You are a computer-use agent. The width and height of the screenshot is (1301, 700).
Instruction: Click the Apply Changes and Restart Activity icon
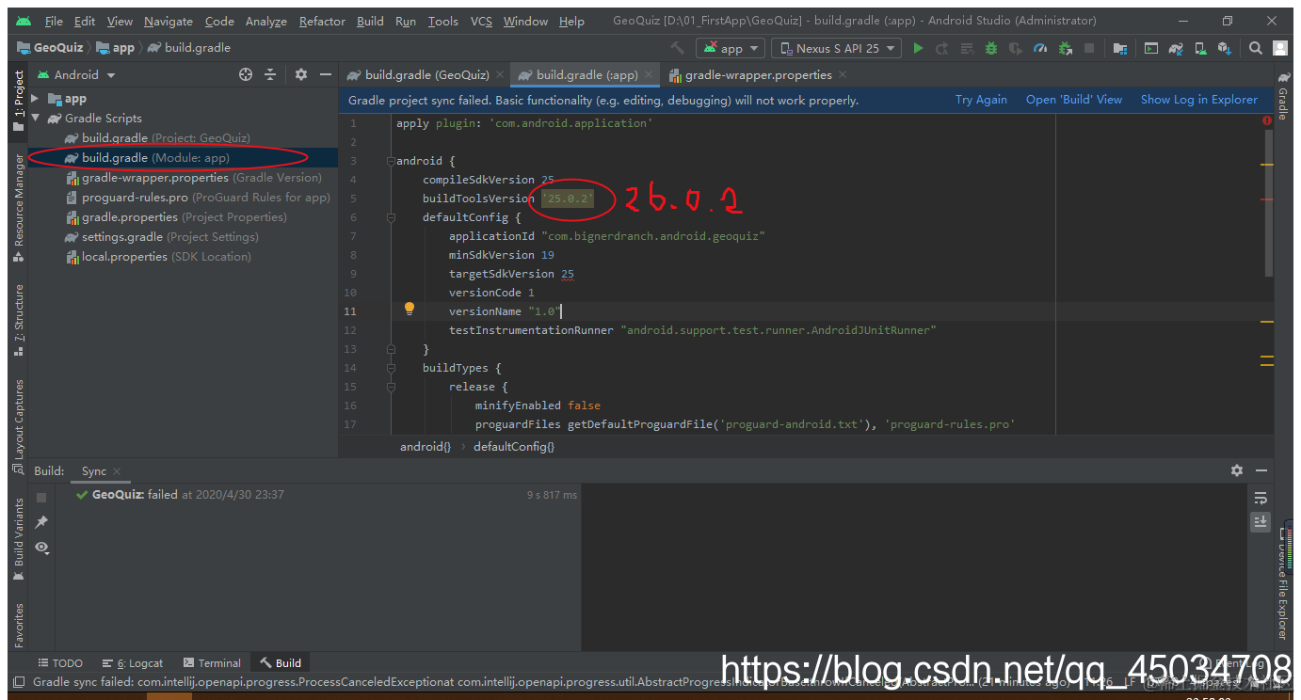point(942,48)
